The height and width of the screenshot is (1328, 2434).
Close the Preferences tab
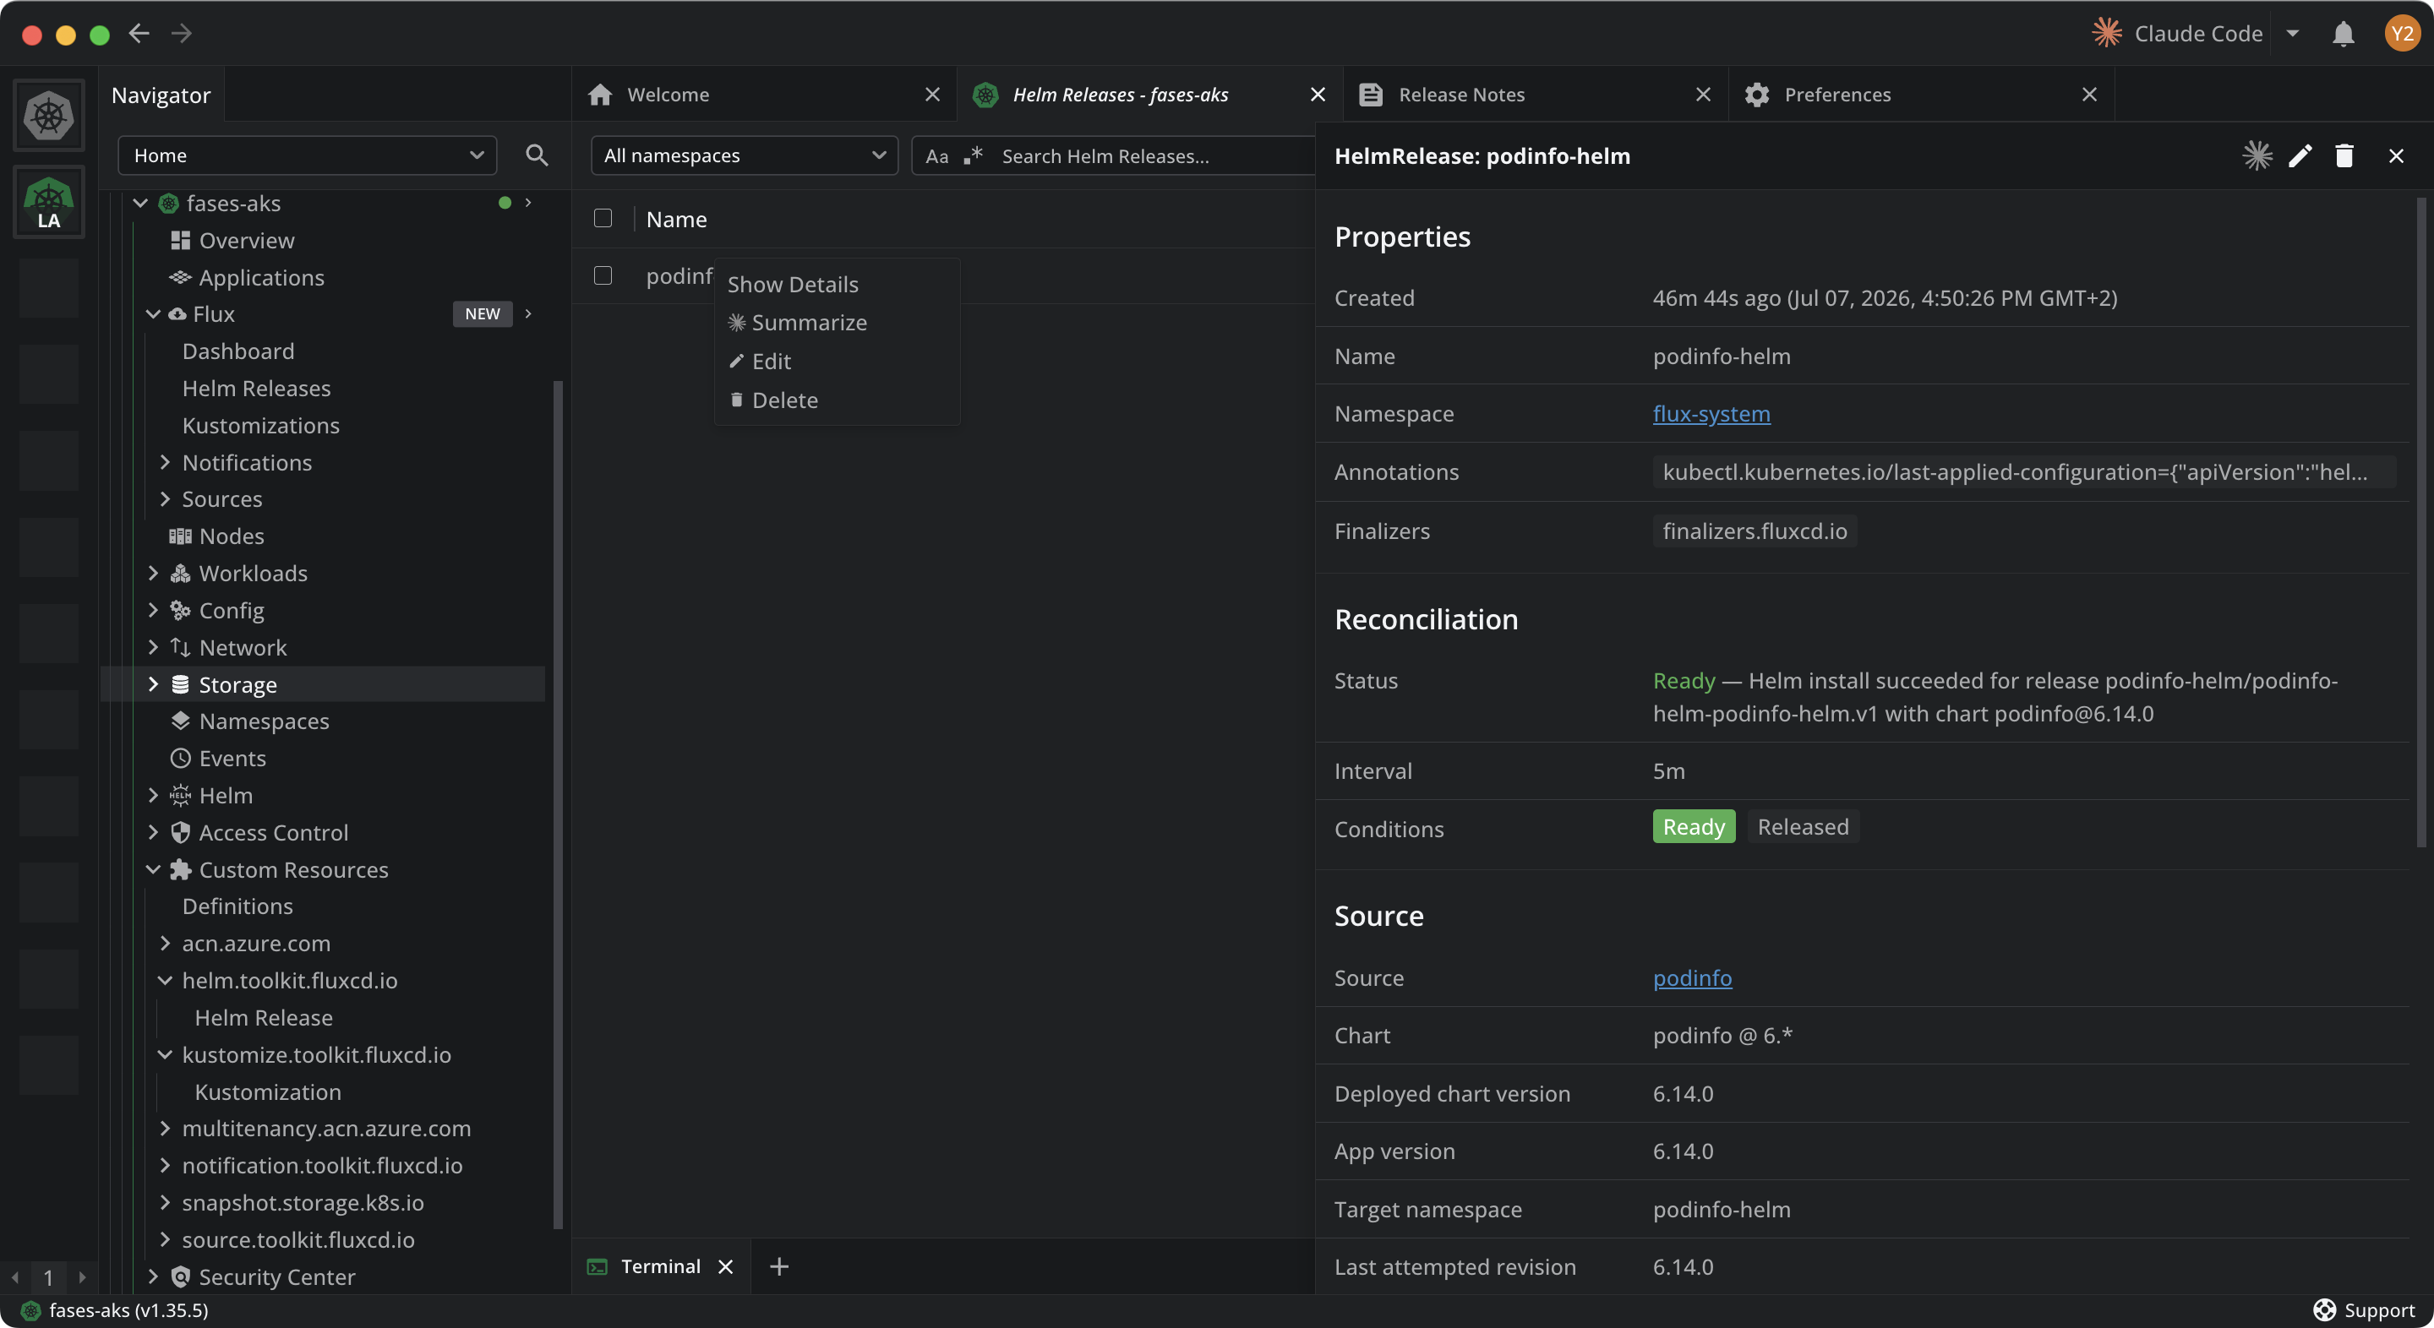click(x=2089, y=95)
